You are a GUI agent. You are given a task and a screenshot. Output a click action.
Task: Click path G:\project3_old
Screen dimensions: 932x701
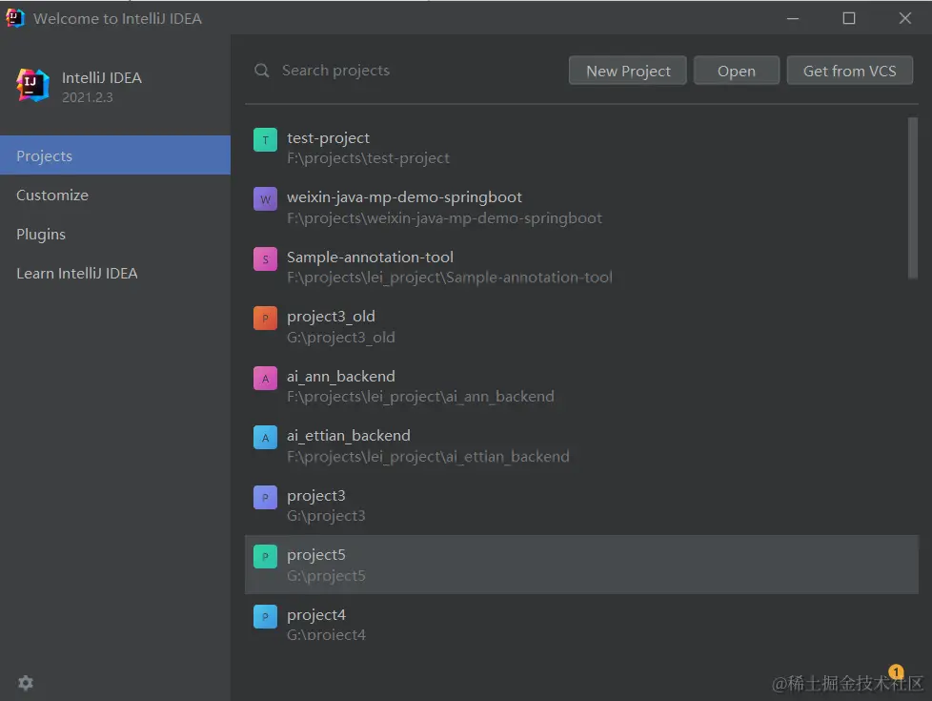pyautogui.click(x=341, y=338)
